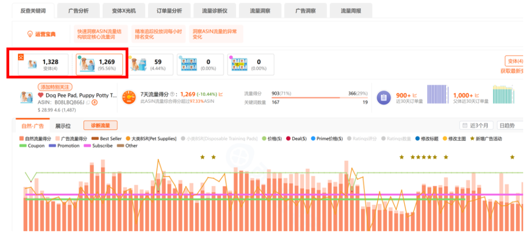This screenshot has height=233, width=525.
Task: Open the 广告洞察 tab
Action: [x=305, y=10]
